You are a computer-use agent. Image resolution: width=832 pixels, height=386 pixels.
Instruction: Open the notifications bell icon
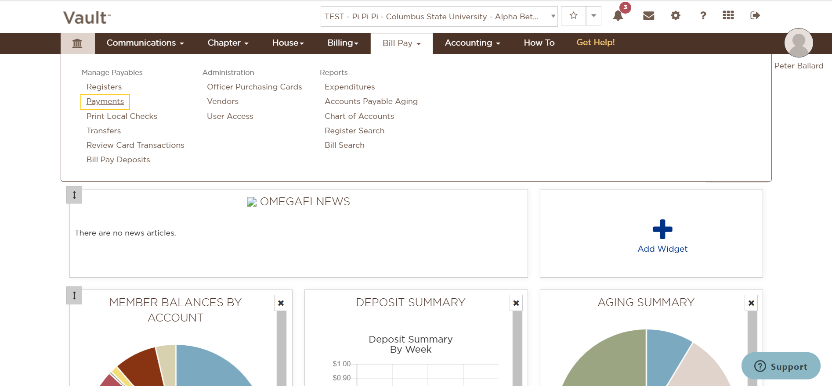pyautogui.click(x=618, y=16)
